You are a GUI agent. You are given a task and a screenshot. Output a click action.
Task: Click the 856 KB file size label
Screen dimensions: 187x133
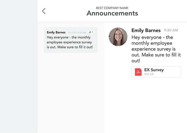click(x=149, y=74)
